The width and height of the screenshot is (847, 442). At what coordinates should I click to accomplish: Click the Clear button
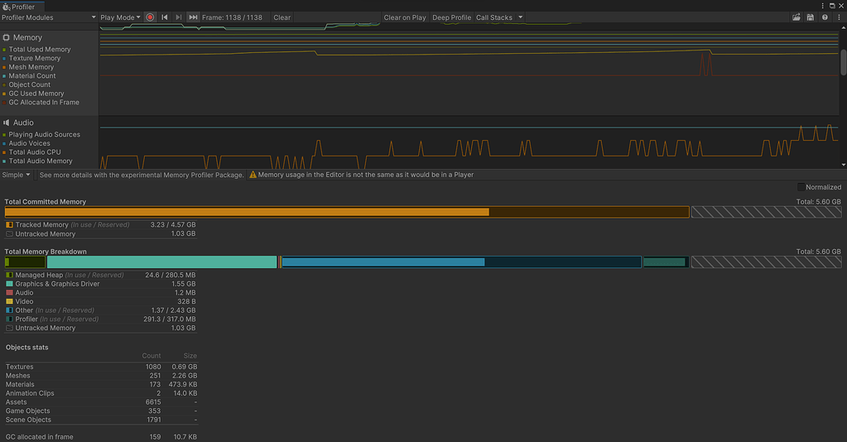282,17
